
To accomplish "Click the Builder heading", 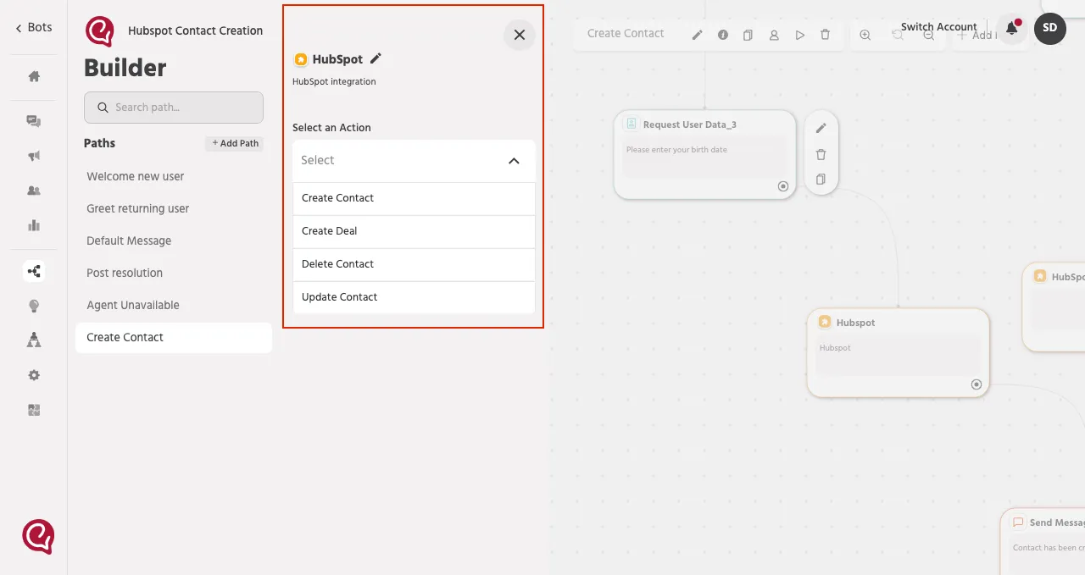I will (125, 68).
